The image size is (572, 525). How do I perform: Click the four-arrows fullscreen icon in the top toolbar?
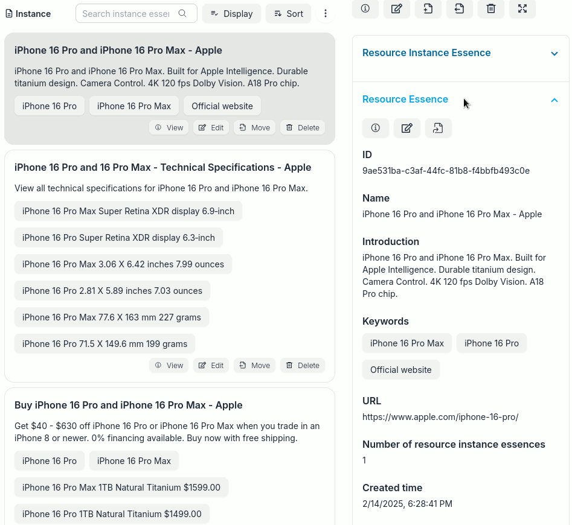tap(522, 8)
